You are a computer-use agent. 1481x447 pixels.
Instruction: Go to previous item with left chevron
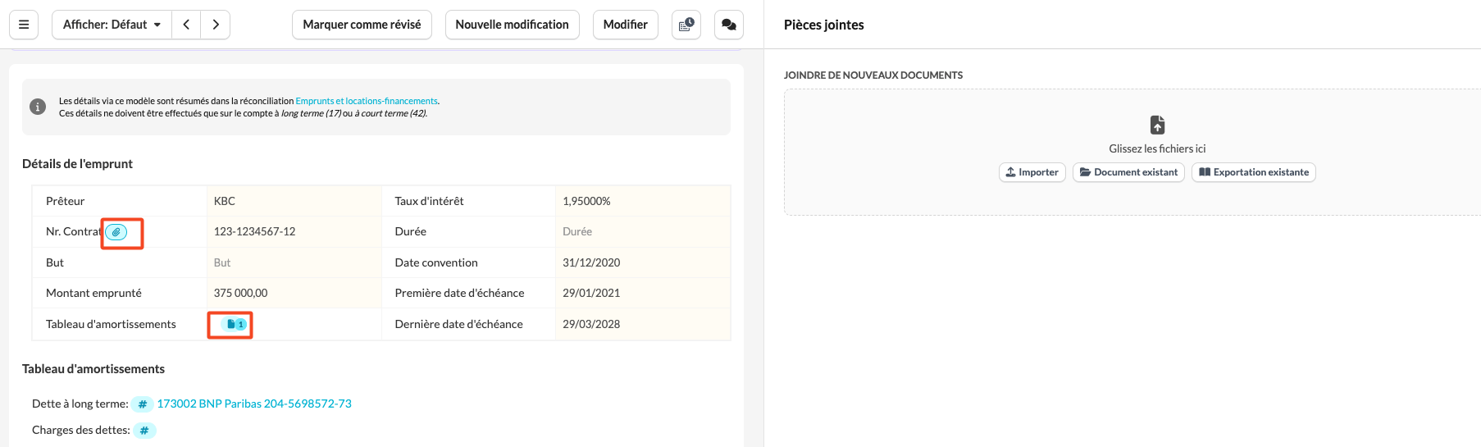[x=186, y=25]
